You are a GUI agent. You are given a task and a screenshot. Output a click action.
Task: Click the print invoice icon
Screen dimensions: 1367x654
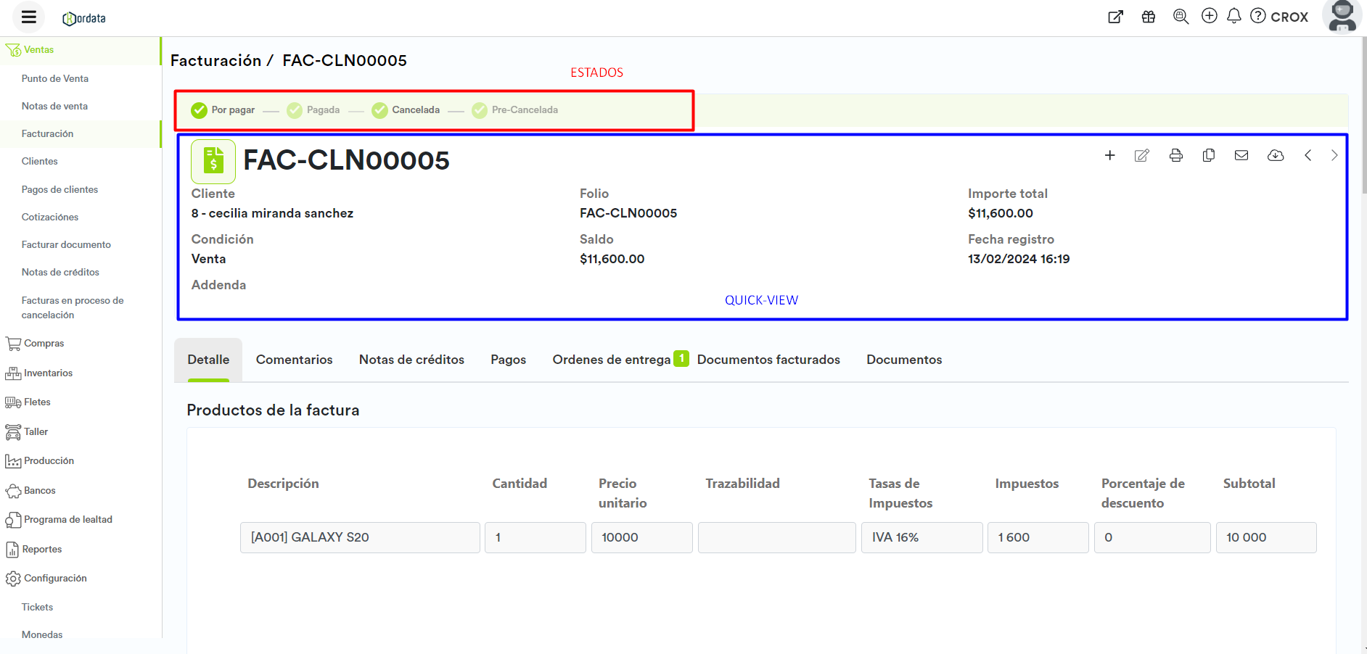click(1176, 155)
